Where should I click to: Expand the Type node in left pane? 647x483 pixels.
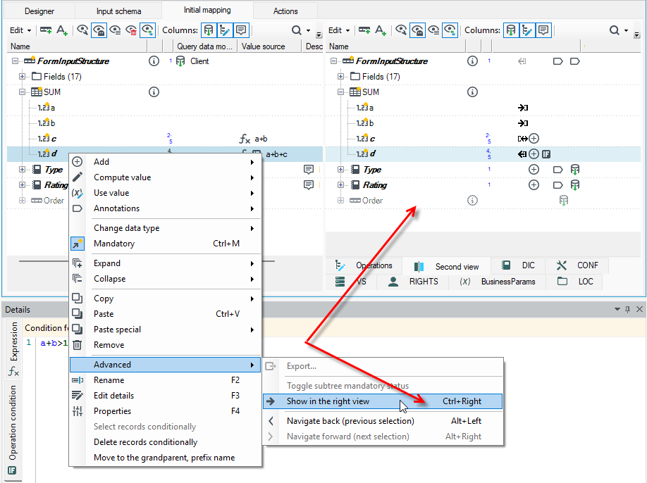(23, 170)
